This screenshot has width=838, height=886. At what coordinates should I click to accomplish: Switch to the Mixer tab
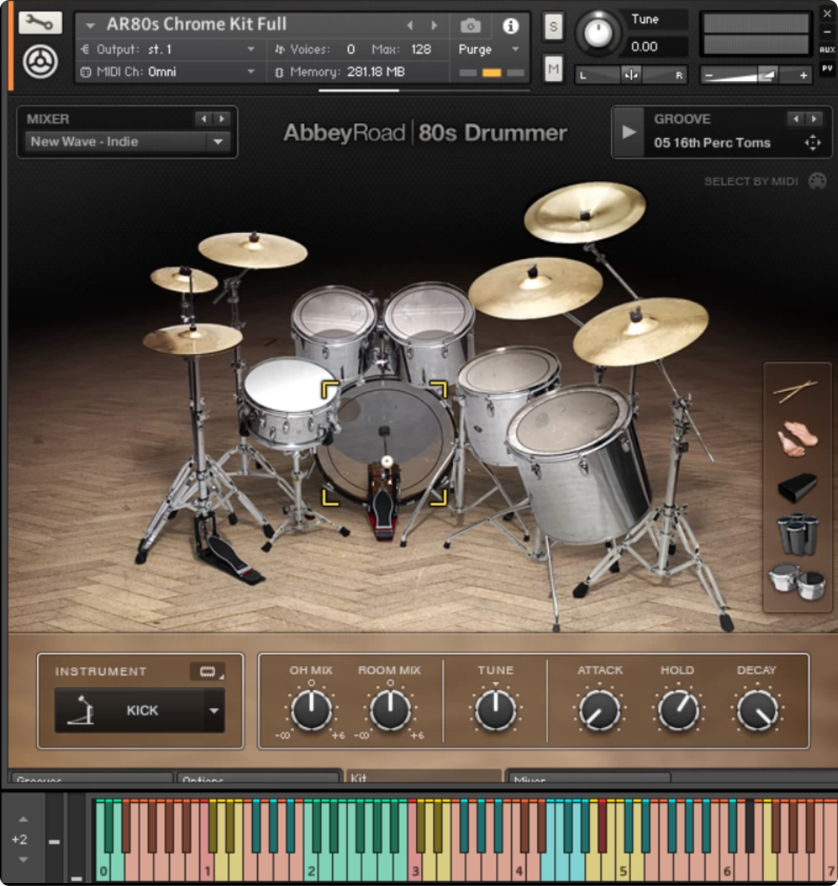(587, 778)
